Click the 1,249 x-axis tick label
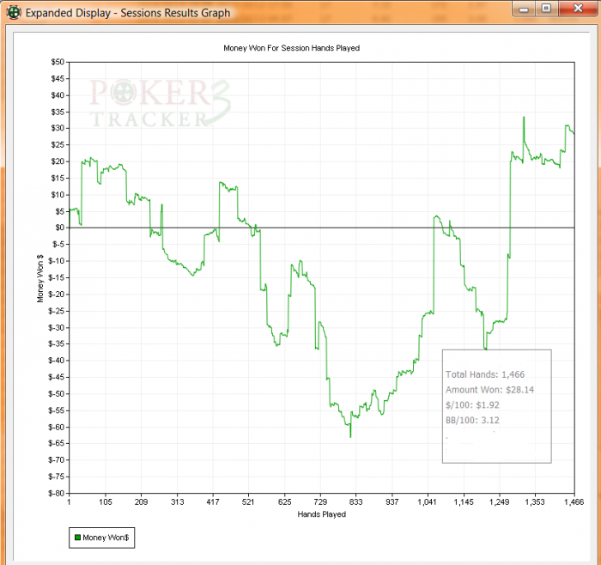Screen dimensions: 601x565 (500, 501)
